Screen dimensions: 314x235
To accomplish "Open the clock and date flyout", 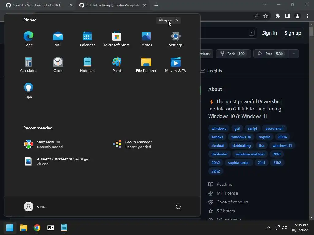I will [x=300, y=228].
